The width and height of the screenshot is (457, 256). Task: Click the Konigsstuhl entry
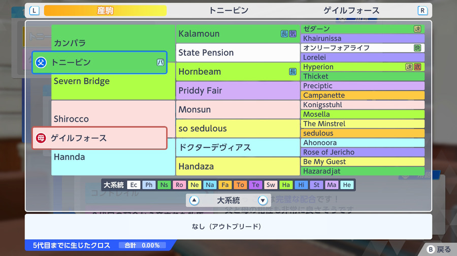(x=363, y=105)
